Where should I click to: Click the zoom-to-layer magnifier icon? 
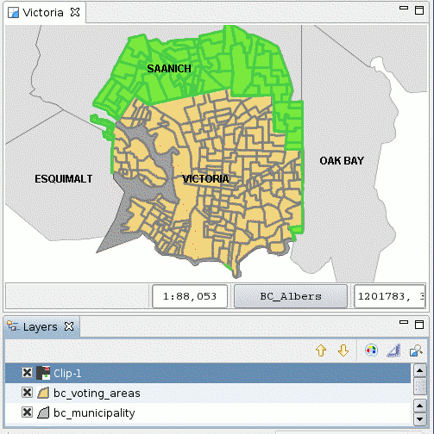(x=416, y=350)
